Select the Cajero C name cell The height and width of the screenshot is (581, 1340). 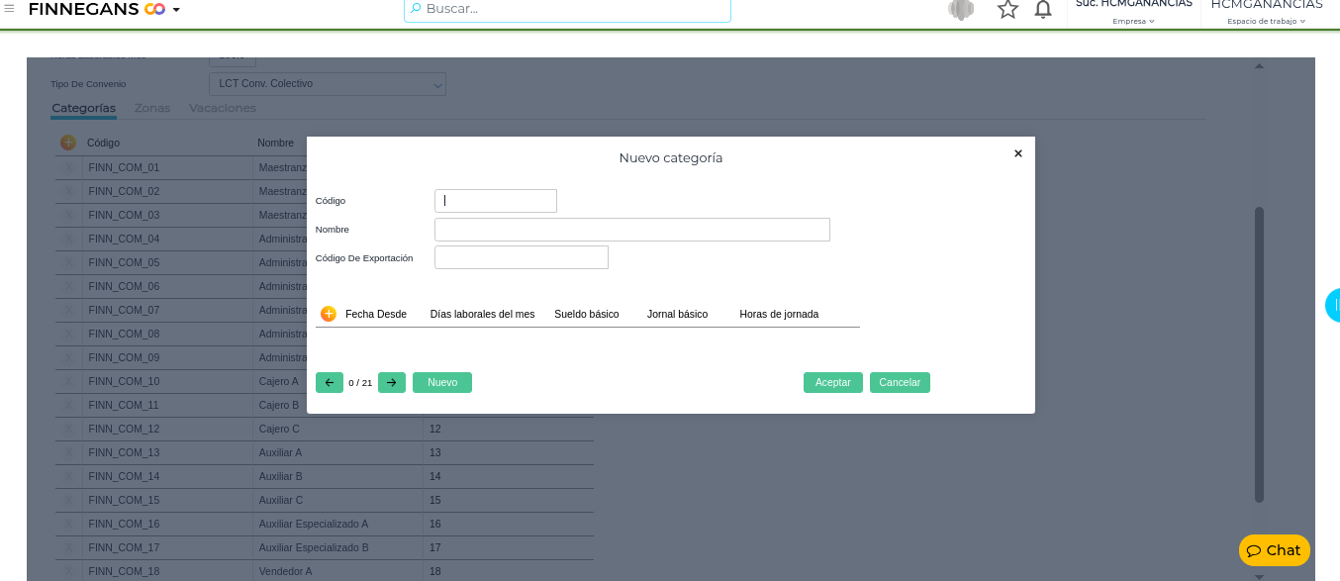coord(337,429)
